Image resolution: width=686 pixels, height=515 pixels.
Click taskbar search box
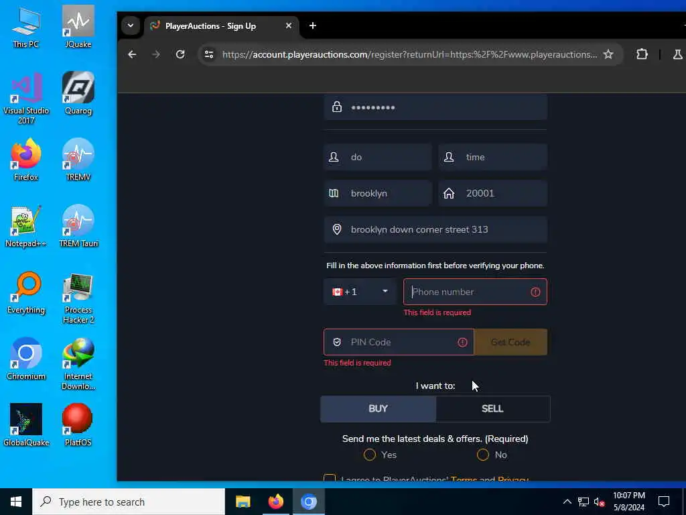tap(129, 502)
